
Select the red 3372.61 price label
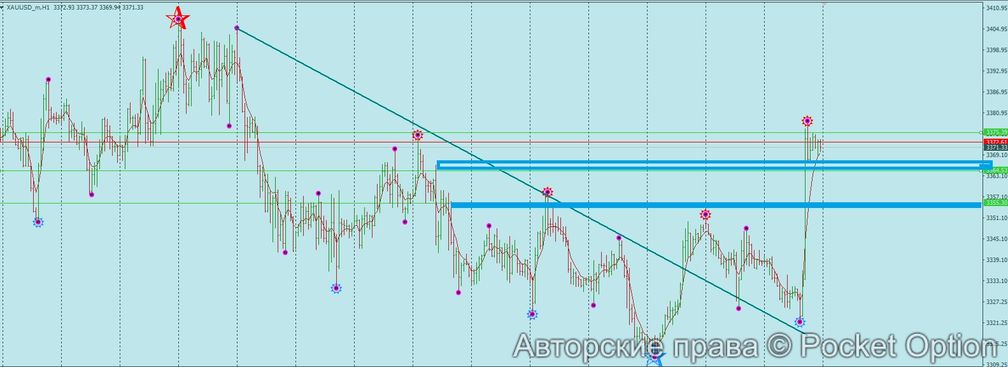click(x=996, y=141)
